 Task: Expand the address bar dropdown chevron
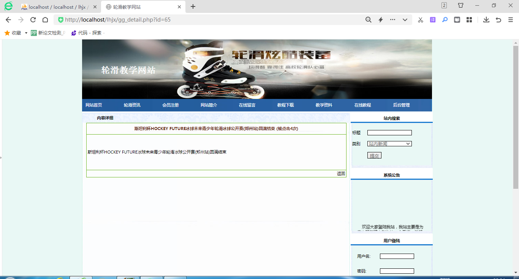click(x=405, y=20)
